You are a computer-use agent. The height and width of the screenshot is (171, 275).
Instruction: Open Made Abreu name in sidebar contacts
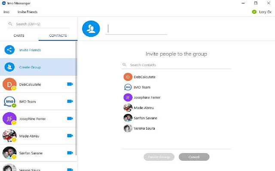click(x=29, y=136)
